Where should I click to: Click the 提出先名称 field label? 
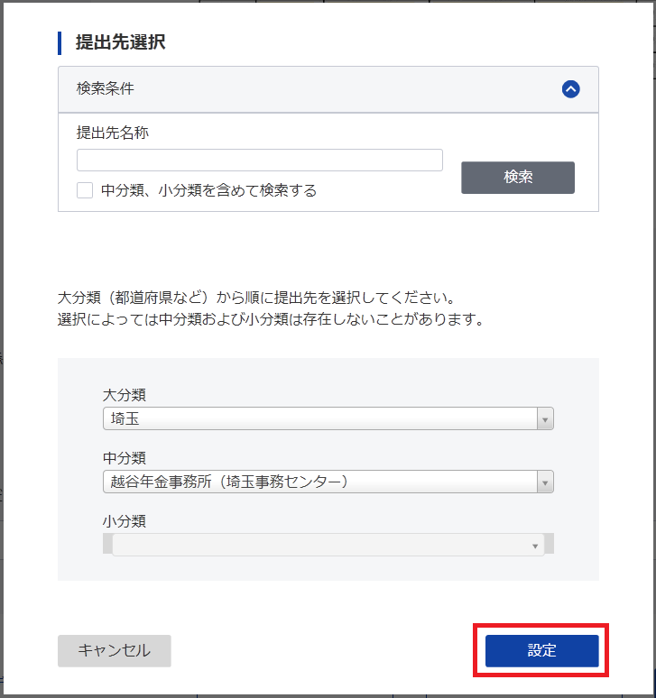[x=113, y=133]
